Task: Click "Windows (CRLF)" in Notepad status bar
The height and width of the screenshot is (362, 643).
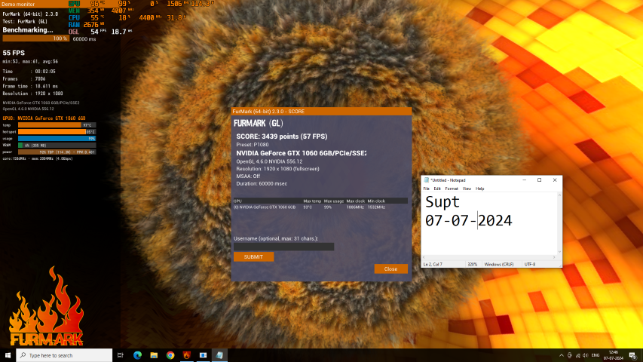Action: (x=499, y=264)
